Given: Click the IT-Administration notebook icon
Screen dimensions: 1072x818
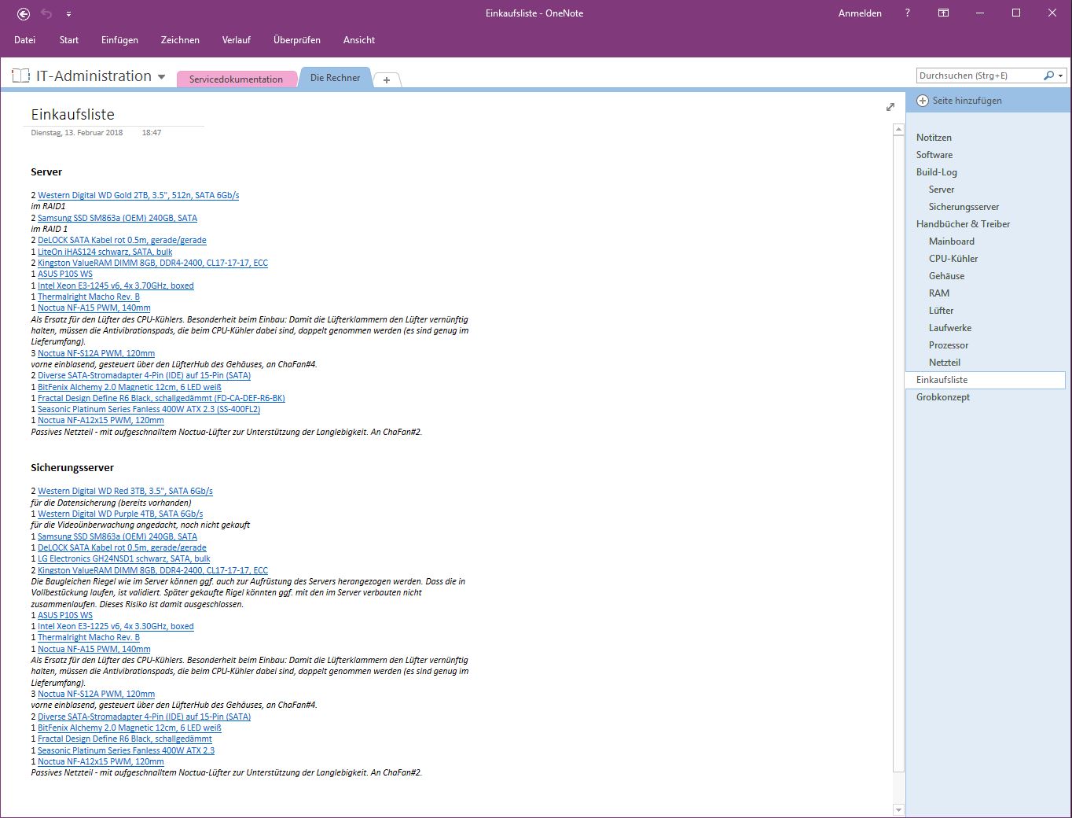Looking at the screenshot, I should pos(20,76).
